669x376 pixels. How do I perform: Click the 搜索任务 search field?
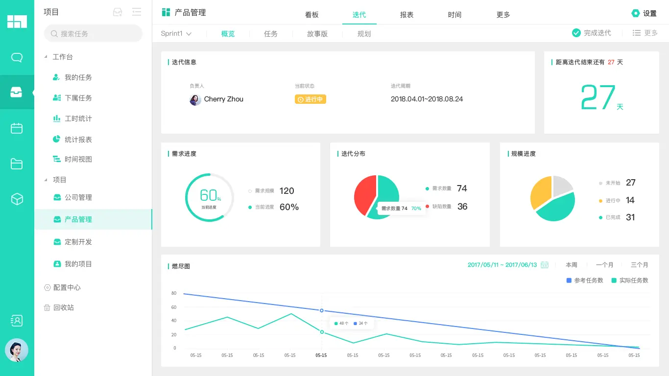click(x=93, y=33)
